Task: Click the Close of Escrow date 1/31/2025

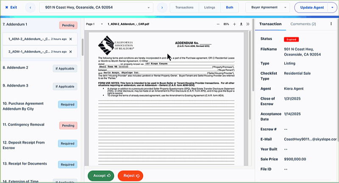Action: 292,98
